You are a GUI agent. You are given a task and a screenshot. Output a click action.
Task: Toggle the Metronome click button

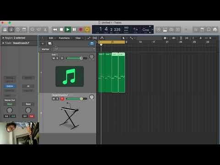tap(178, 29)
